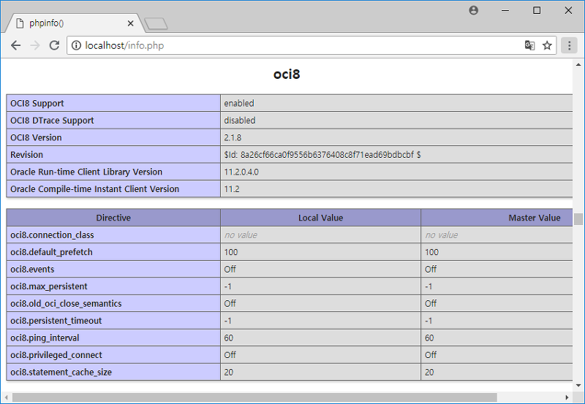Click local value 100 for default_prefetch
This screenshot has width=585, height=404.
[231, 252]
